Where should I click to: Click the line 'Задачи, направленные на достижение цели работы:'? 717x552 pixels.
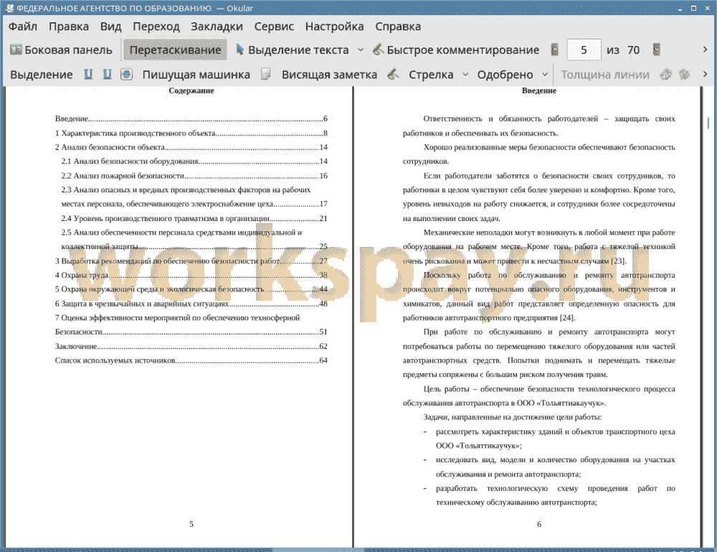(513, 417)
